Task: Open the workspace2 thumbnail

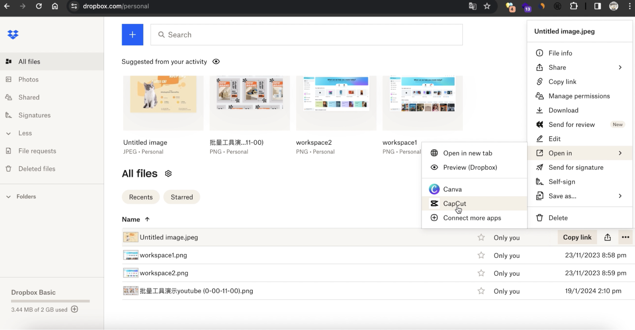Action: 336,103
